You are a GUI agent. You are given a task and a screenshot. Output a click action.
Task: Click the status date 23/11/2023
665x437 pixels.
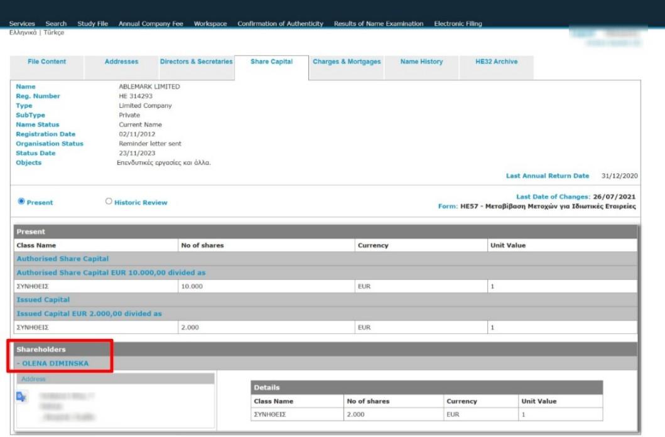tap(137, 153)
